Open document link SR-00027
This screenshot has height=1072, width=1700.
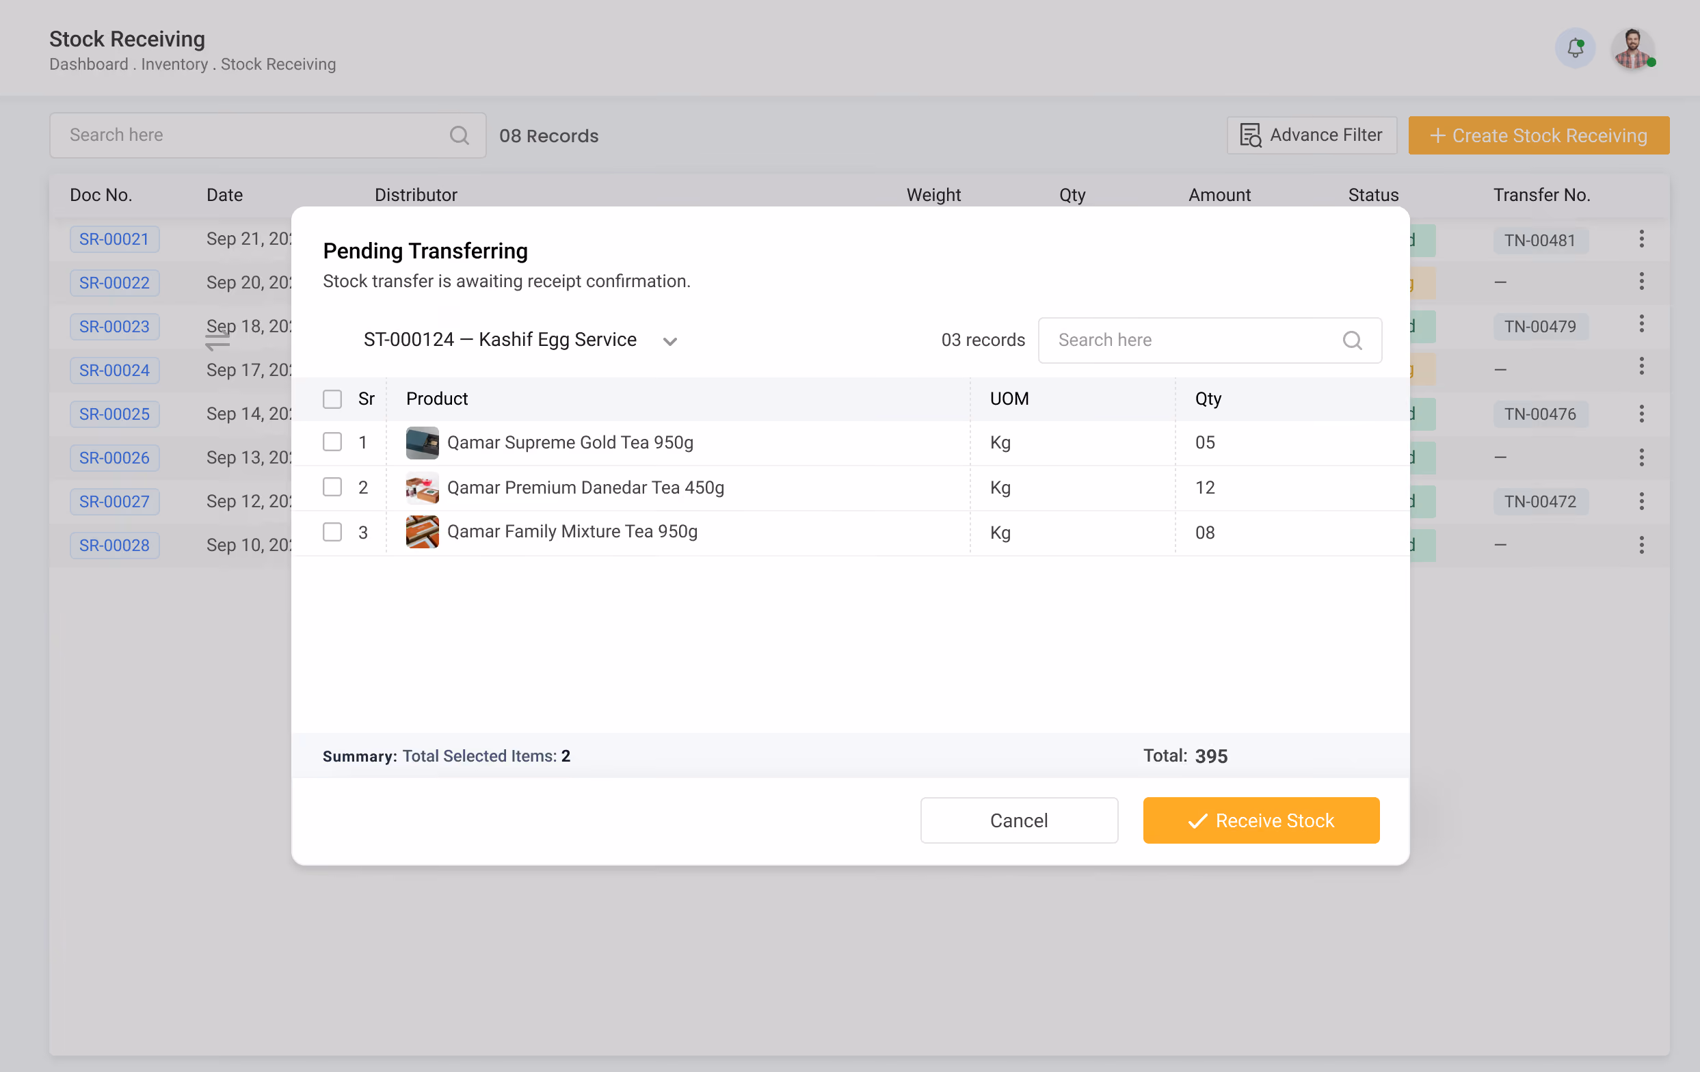tap(114, 502)
